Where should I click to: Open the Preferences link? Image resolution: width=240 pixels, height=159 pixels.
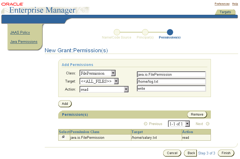pyautogui.click(x=222, y=4)
